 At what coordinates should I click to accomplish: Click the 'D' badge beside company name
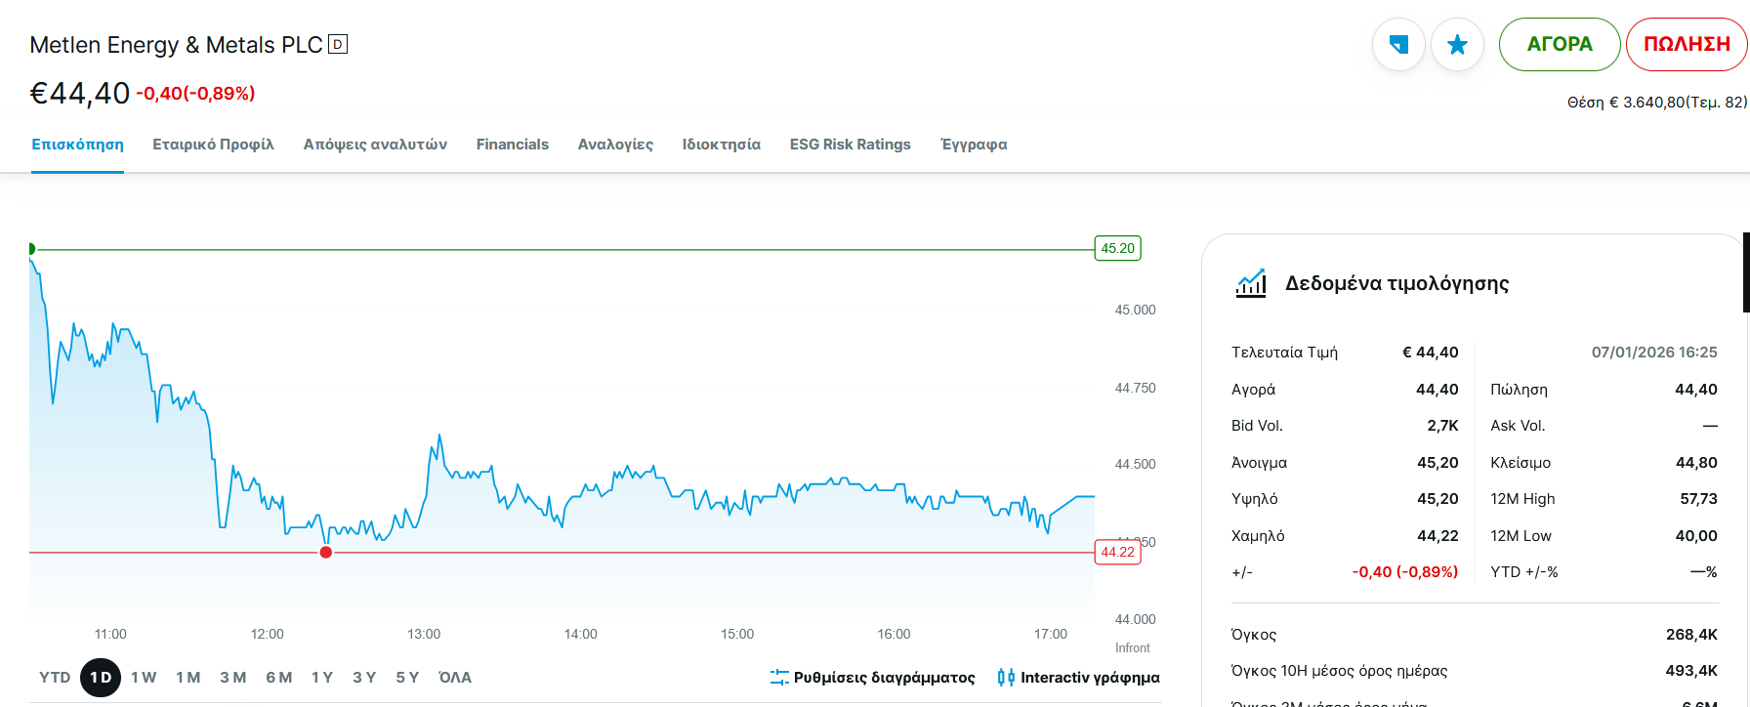click(338, 44)
